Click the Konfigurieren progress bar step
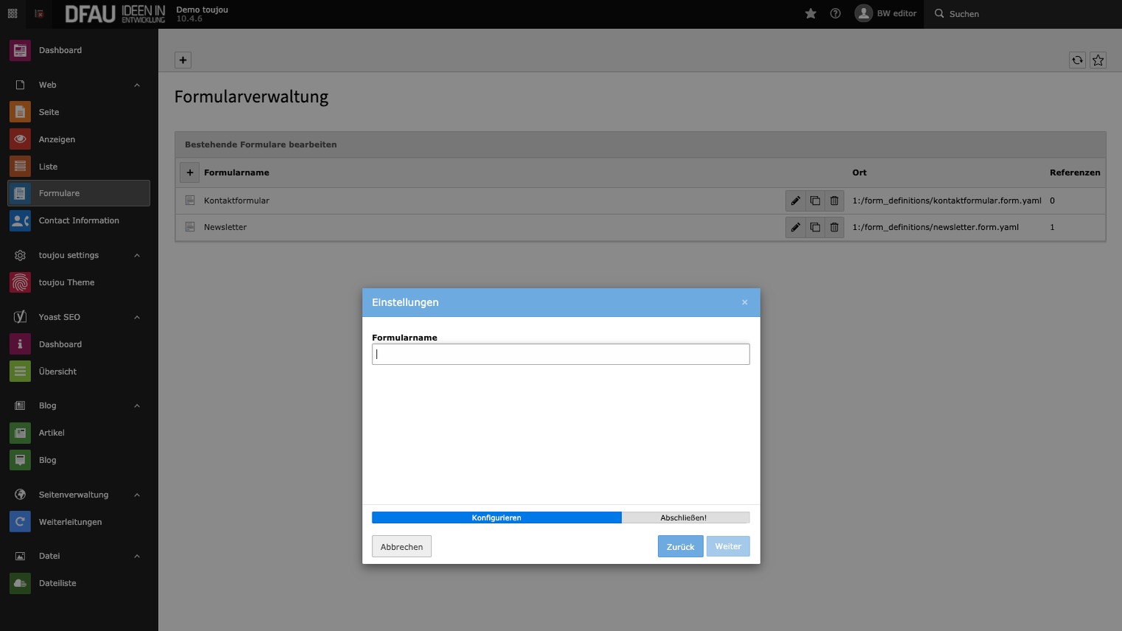Image resolution: width=1122 pixels, height=631 pixels. (496, 517)
